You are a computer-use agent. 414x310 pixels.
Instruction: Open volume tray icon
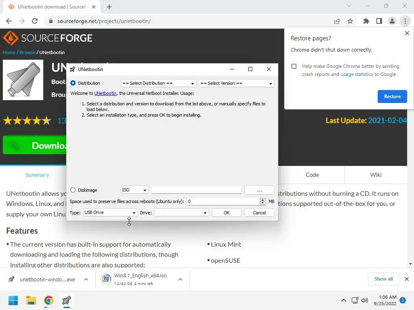coord(365,300)
